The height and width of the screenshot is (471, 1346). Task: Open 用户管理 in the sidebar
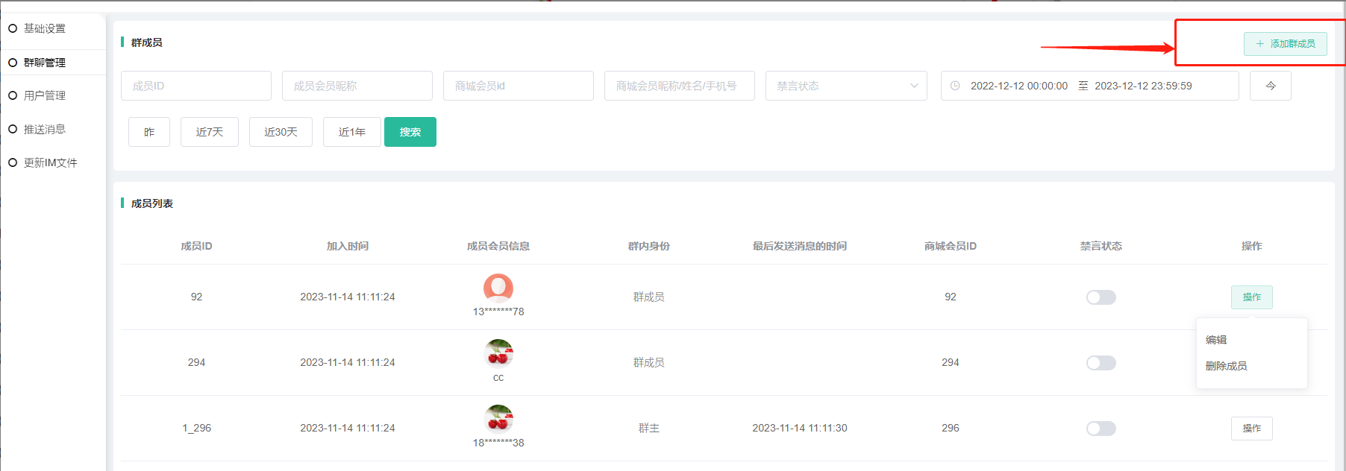coord(45,95)
